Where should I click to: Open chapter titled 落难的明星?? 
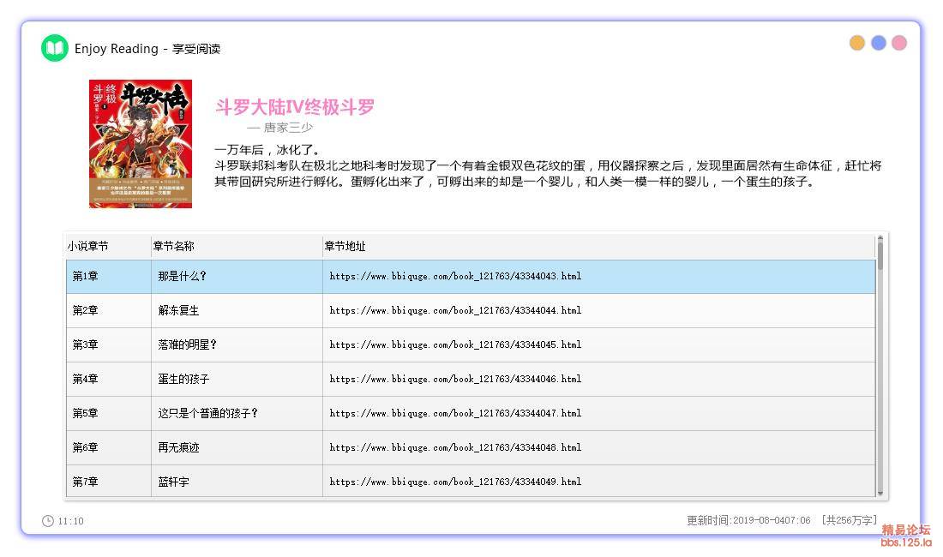click(x=187, y=344)
